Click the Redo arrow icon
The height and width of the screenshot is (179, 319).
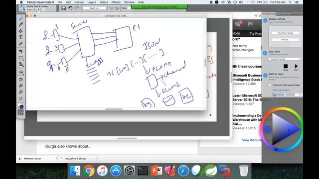tap(77, 8)
